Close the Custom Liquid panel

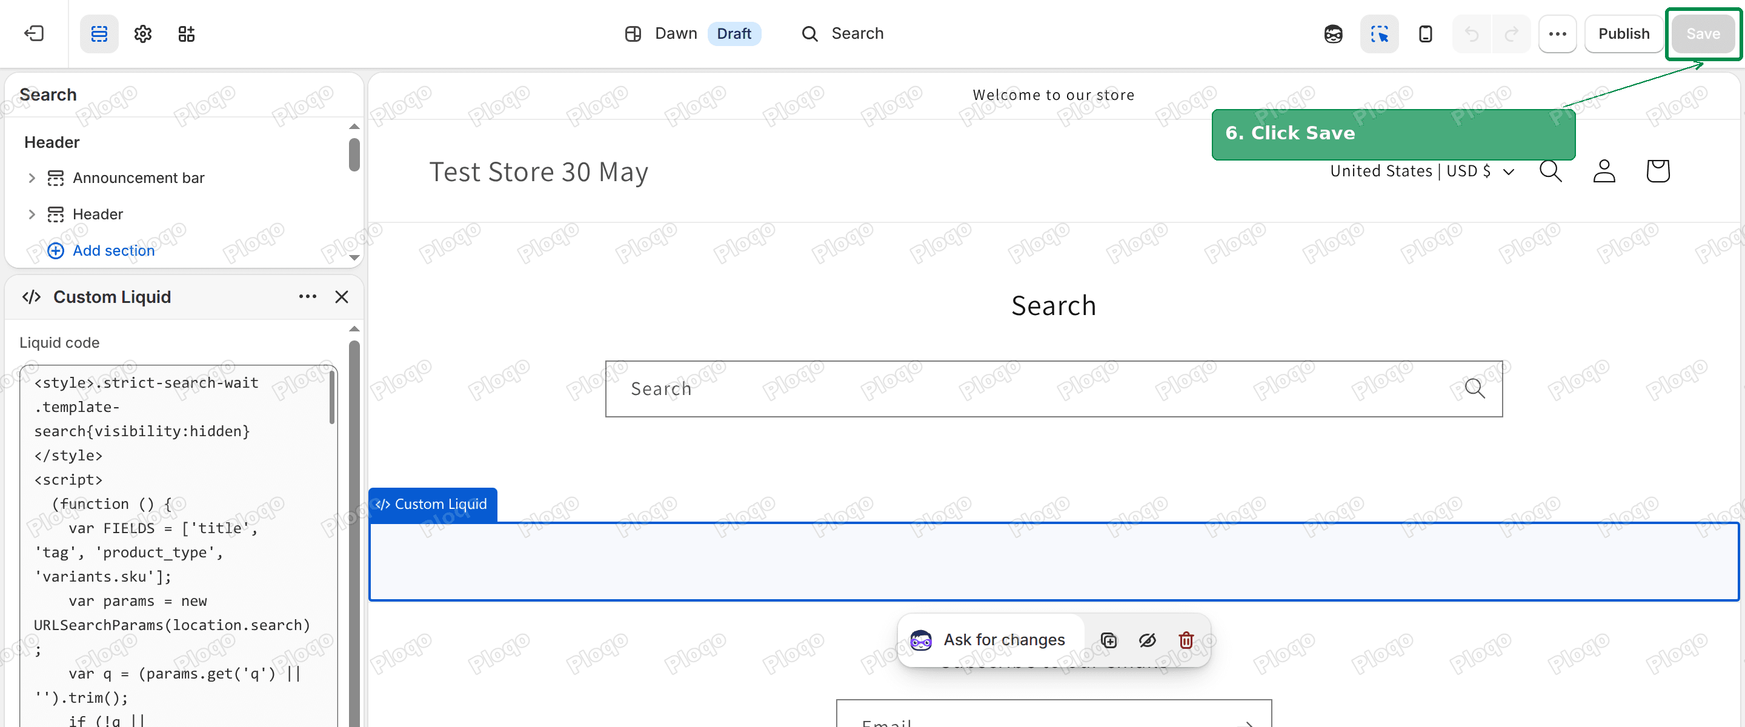click(341, 297)
